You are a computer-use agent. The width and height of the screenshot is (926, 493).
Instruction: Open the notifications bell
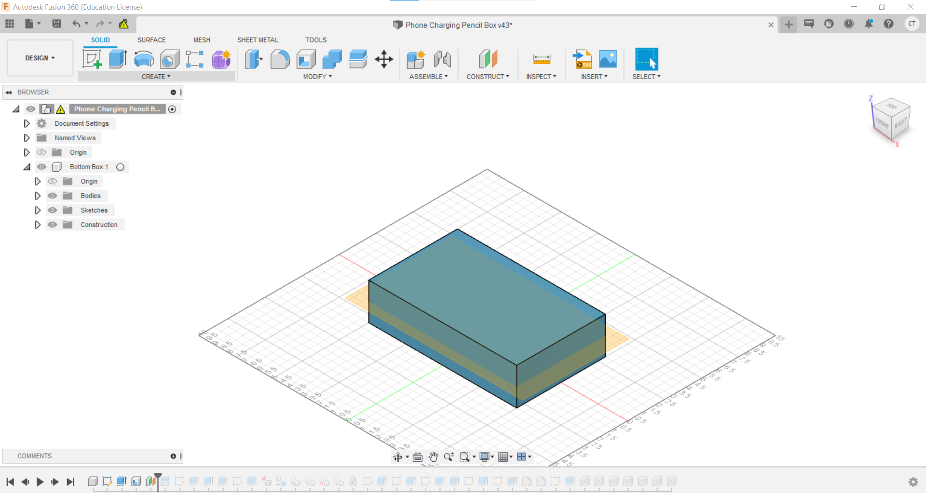[x=869, y=24]
